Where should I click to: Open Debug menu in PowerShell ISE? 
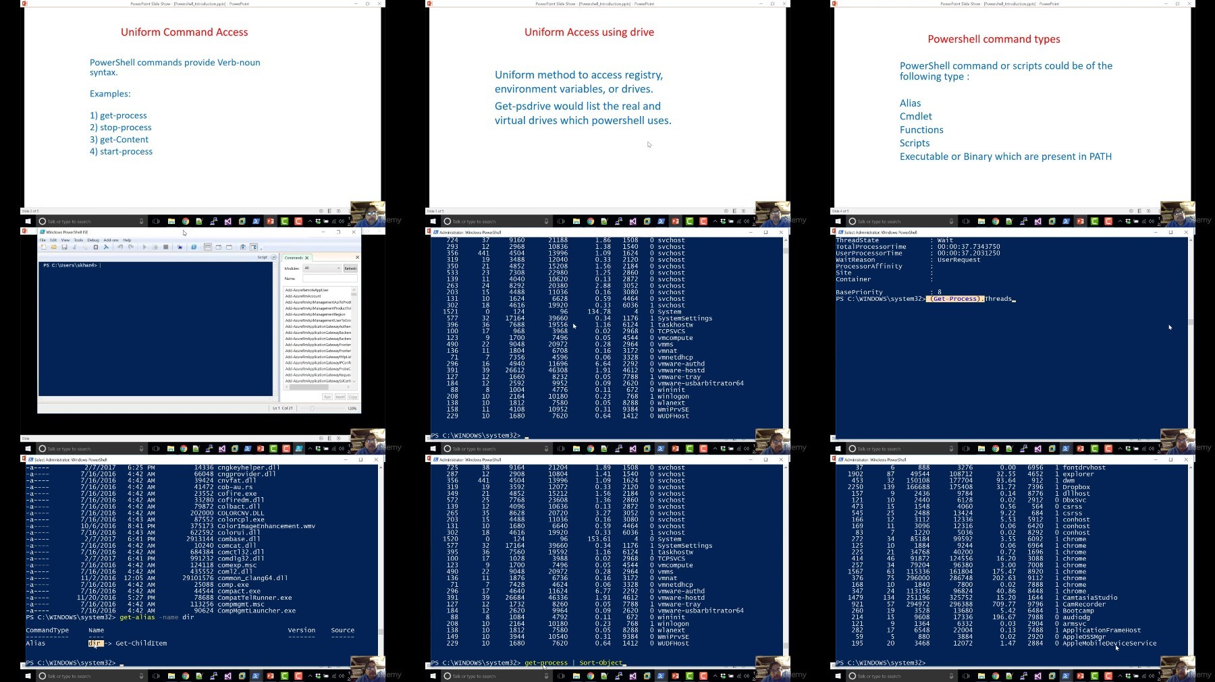[93, 239]
